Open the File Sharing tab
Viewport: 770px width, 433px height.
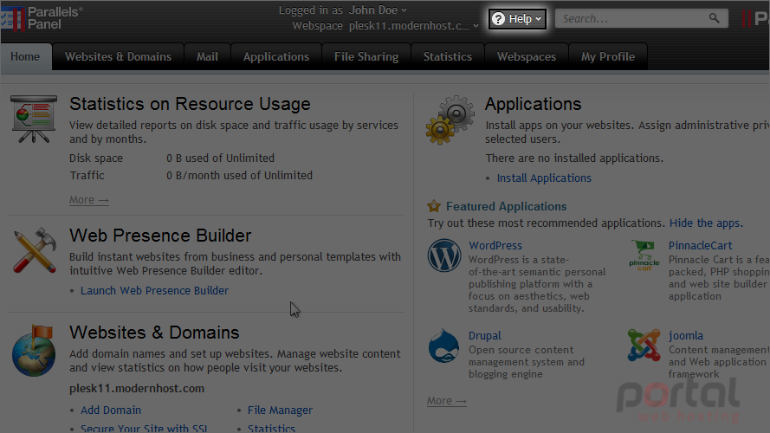366,56
